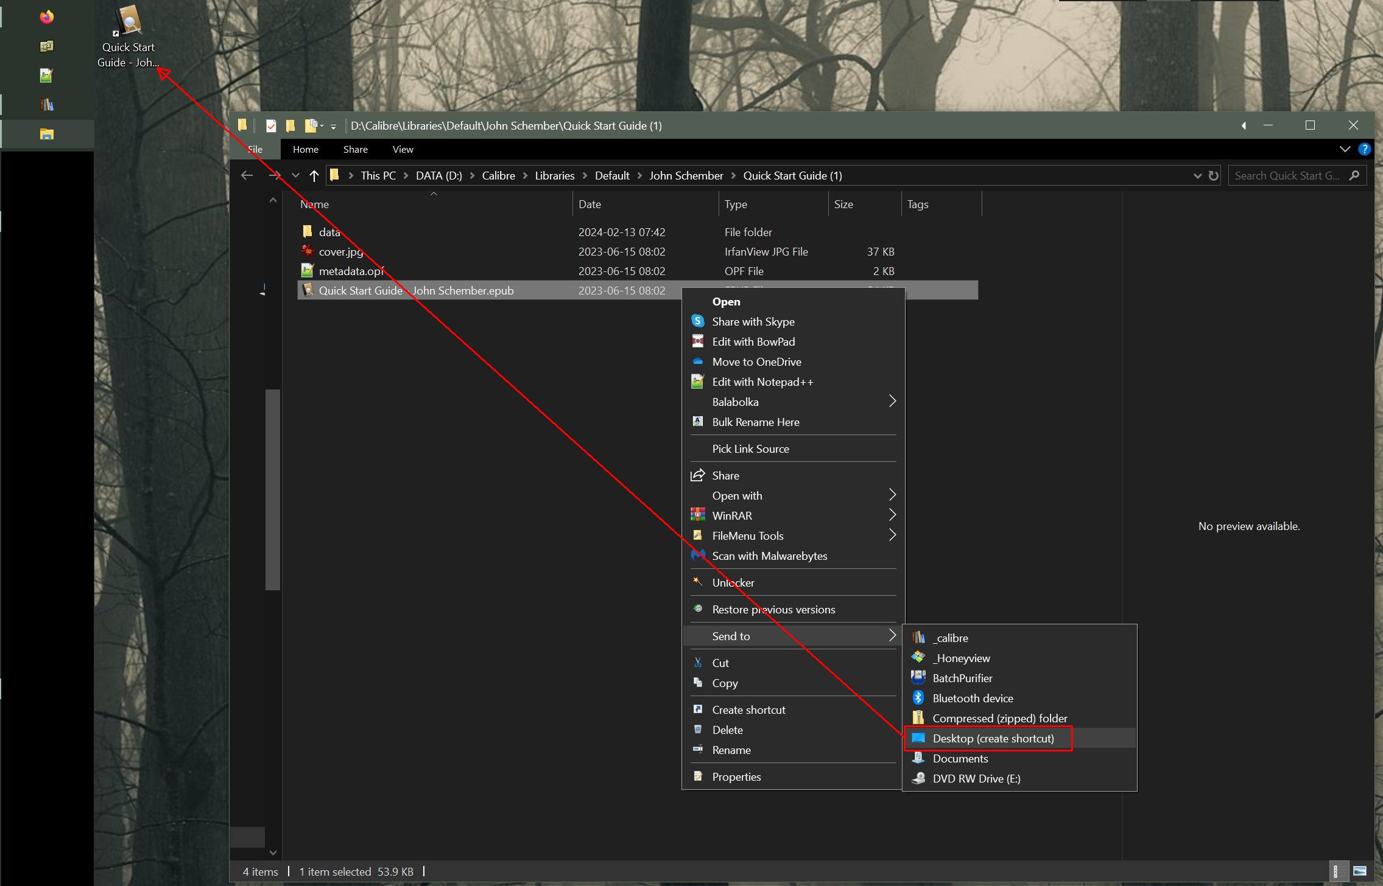The width and height of the screenshot is (1383, 886).
Task: Open the View ribbon tab
Action: coord(403,150)
